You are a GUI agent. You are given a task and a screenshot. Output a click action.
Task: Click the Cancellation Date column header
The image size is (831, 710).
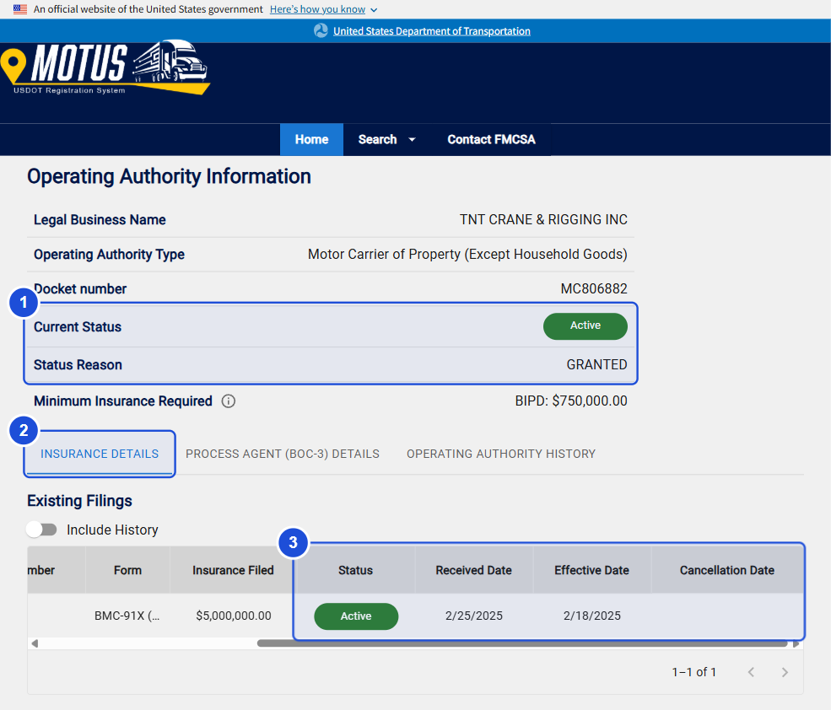(x=727, y=570)
